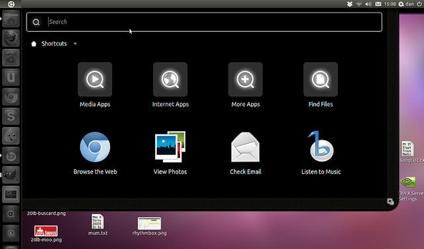Image resolution: width=424 pixels, height=249 pixels.
Task: Click the Shortcuts home label
Action: (x=54, y=44)
